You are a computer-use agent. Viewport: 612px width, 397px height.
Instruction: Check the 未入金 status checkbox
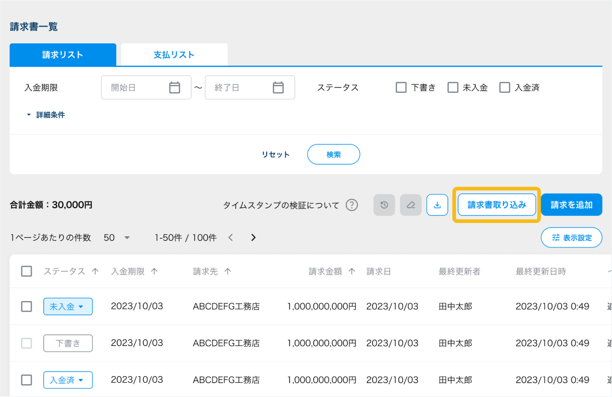453,87
